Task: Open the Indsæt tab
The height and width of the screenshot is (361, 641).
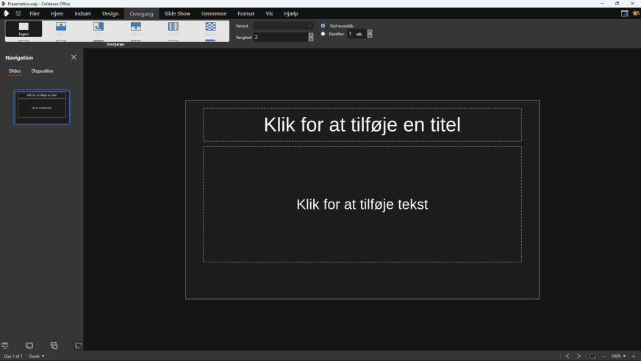Action: (x=82, y=13)
